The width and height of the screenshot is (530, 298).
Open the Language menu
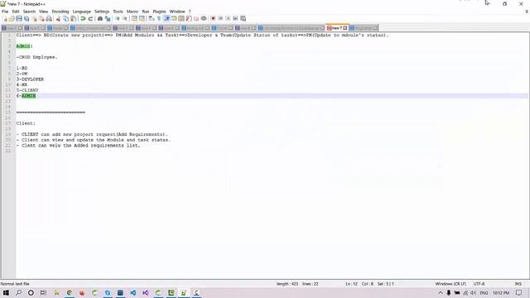point(82,12)
